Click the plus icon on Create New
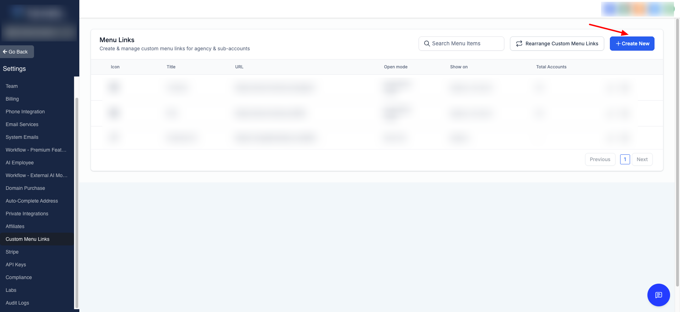 (618, 44)
